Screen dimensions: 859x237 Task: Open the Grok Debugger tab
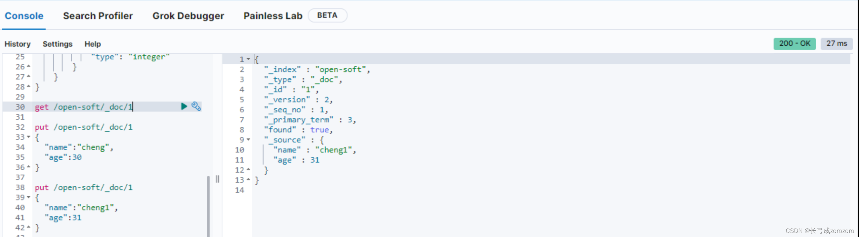188,16
